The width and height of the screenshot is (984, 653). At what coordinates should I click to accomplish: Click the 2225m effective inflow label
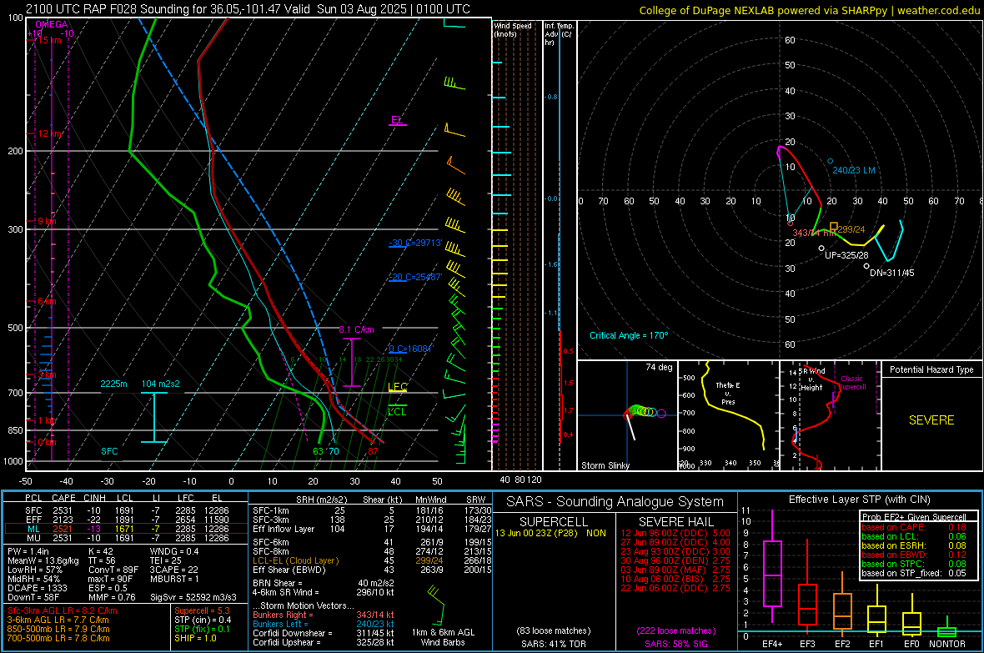(113, 384)
